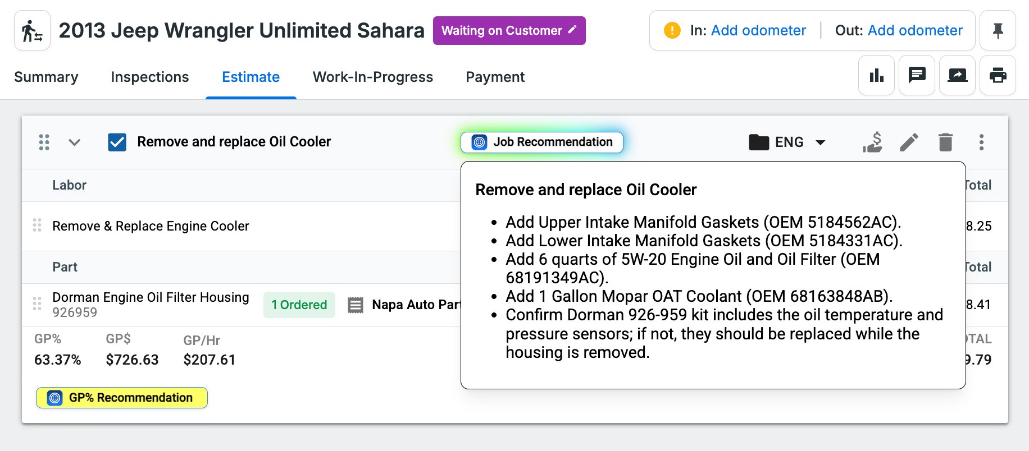Collapse the Oil Cooler job section

[x=74, y=142]
